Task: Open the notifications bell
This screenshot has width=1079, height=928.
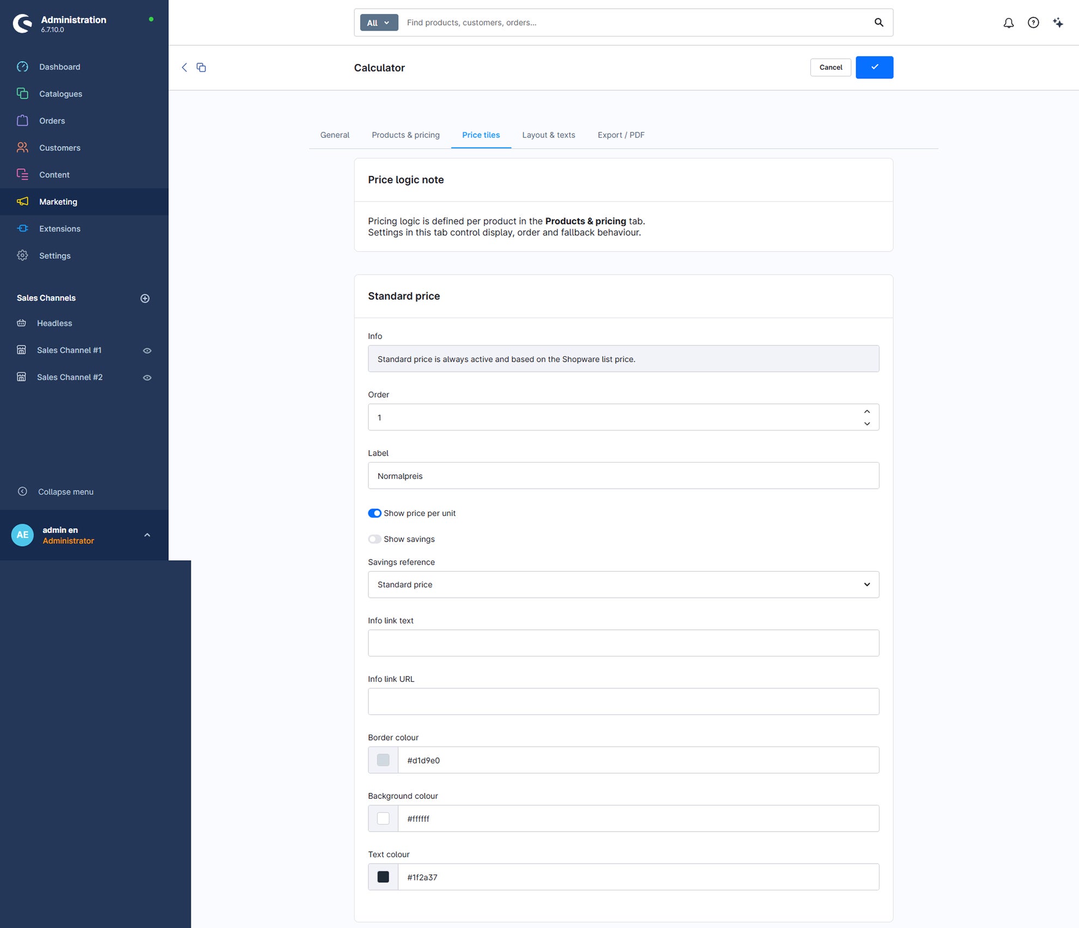Action: (x=1008, y=22)
